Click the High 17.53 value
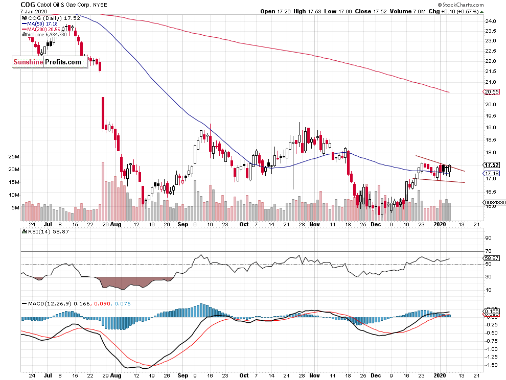This screenshot has height=380, width=506. point(307,12)
